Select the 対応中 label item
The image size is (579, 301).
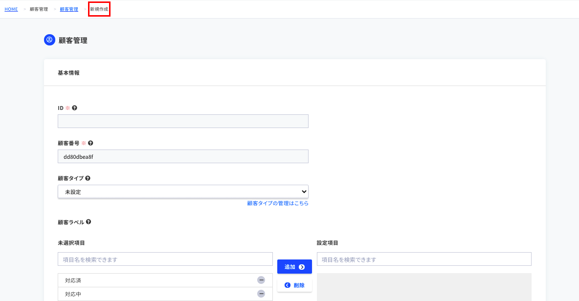tap(165, 294)
